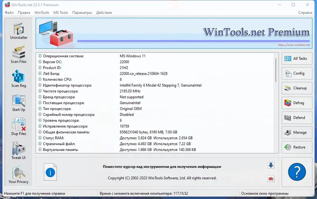Select the 21H2 Product ID value
Viewport: 317px width, 199px height.
[x=124, y=68]
